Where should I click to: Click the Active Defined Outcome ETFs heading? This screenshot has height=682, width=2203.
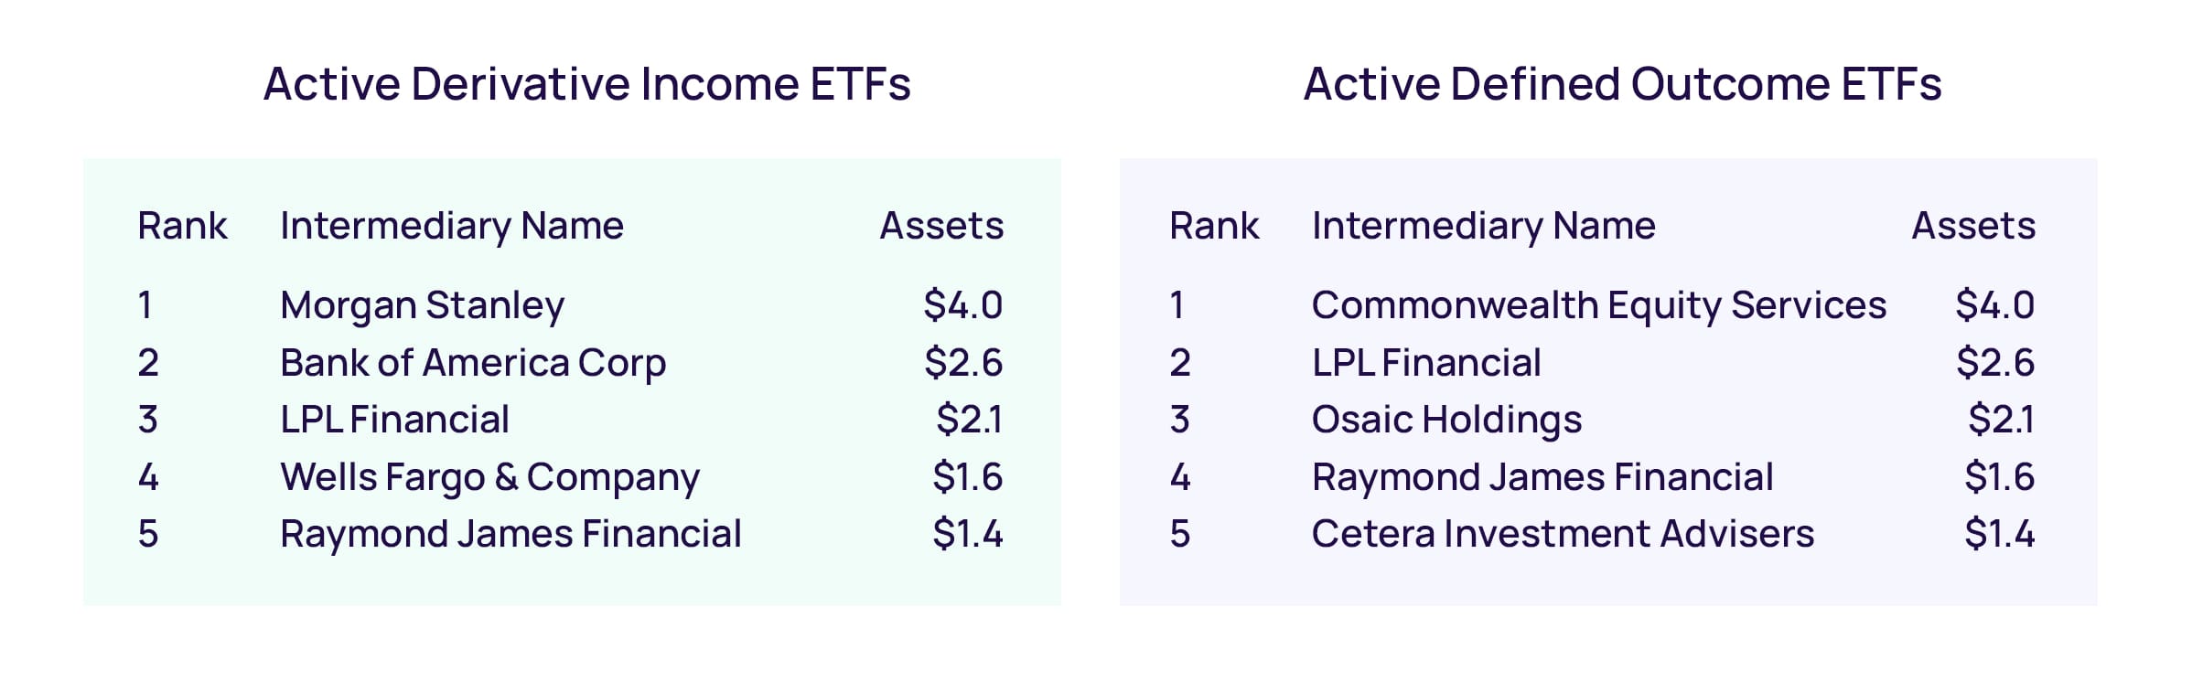coord(1622,84)
